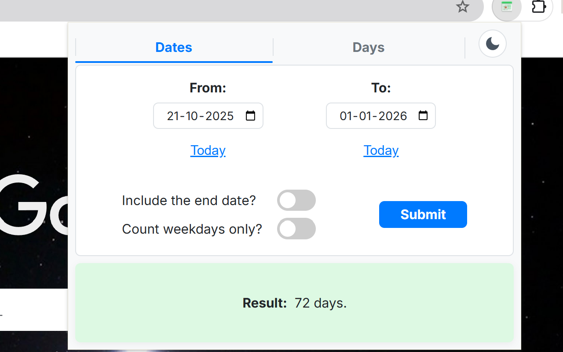Image resolution: width=563 pixels, height=352 pixels.
Task: Set From date to today via Today link
Action: pos(208,150)
